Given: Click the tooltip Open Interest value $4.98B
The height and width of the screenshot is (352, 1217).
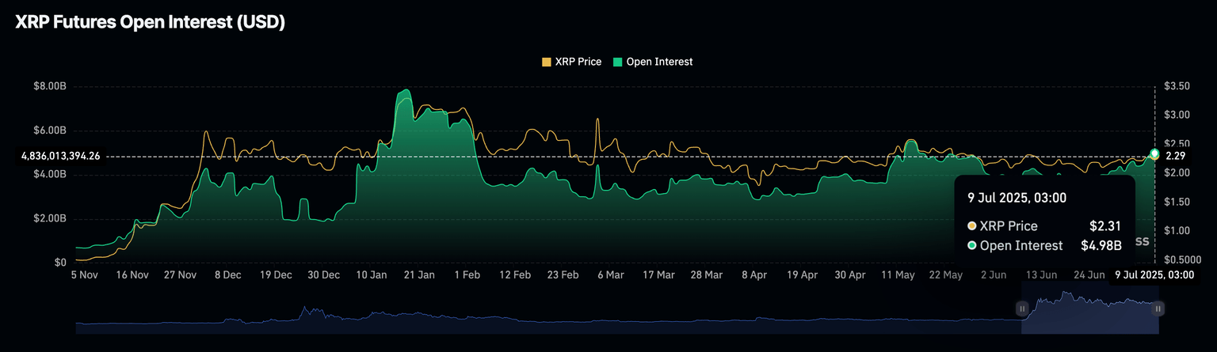Looking at the screenshot, I should pos(1101,246).
